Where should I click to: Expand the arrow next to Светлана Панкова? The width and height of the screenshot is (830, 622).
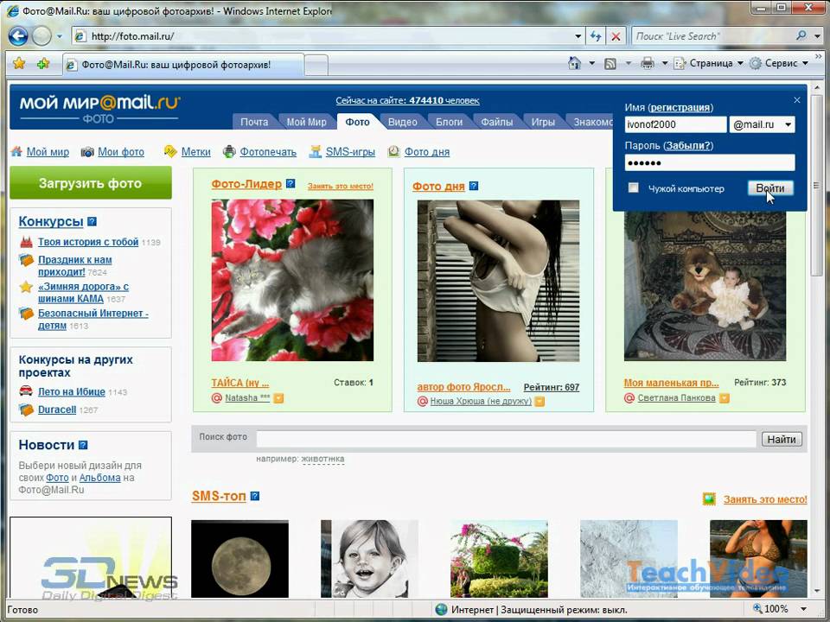click(725, 398)
